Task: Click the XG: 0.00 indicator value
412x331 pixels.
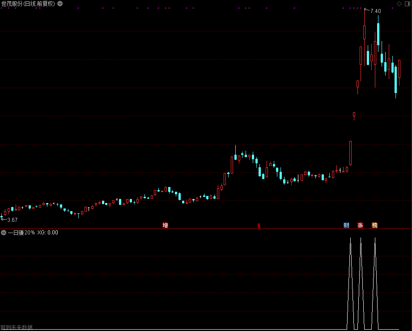Action: pyautogui.click(x=47, y=233)
